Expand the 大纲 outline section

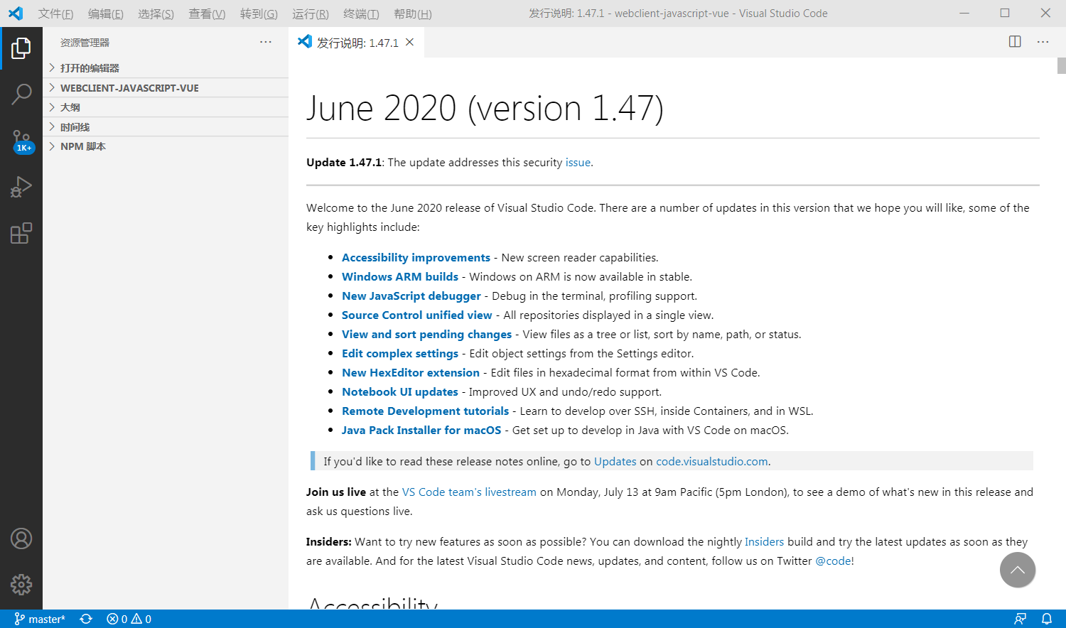[x=166, y=107]
